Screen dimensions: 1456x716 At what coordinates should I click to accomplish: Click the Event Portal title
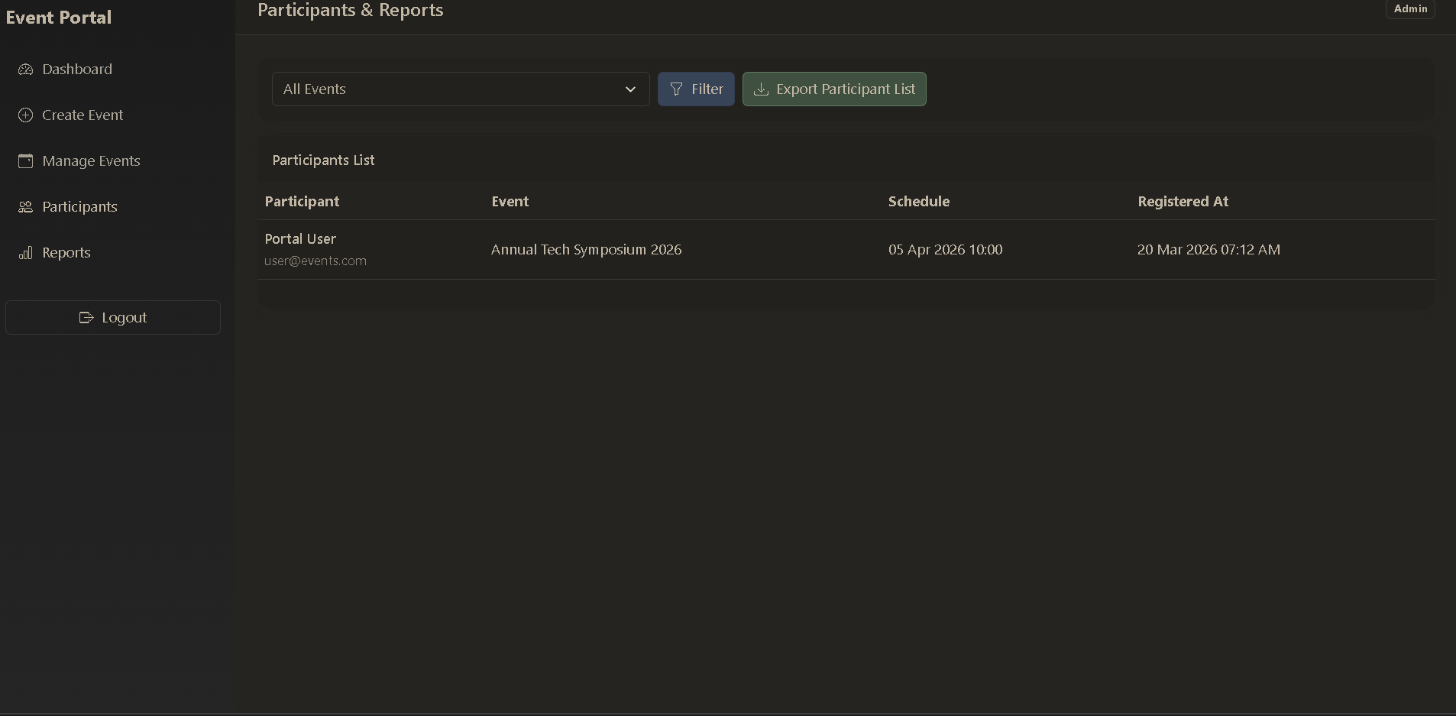click(x=59, y=18)
